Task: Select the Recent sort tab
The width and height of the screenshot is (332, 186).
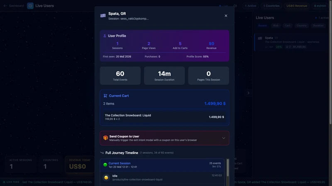Action: point(262,26)
